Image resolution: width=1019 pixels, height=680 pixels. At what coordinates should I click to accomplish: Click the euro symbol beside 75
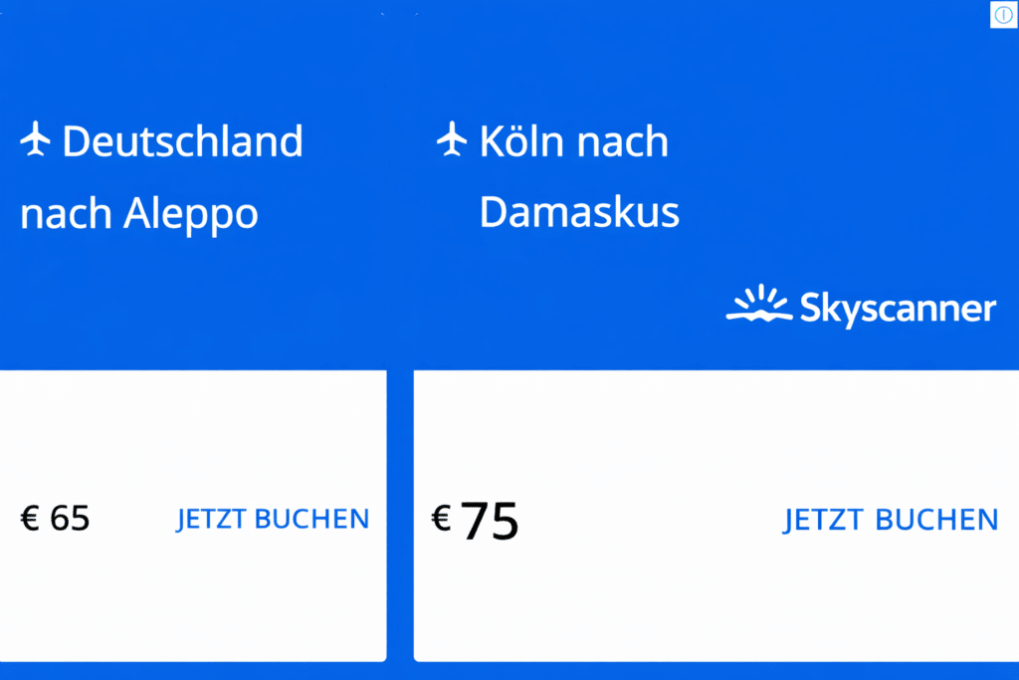click(441, 518)
